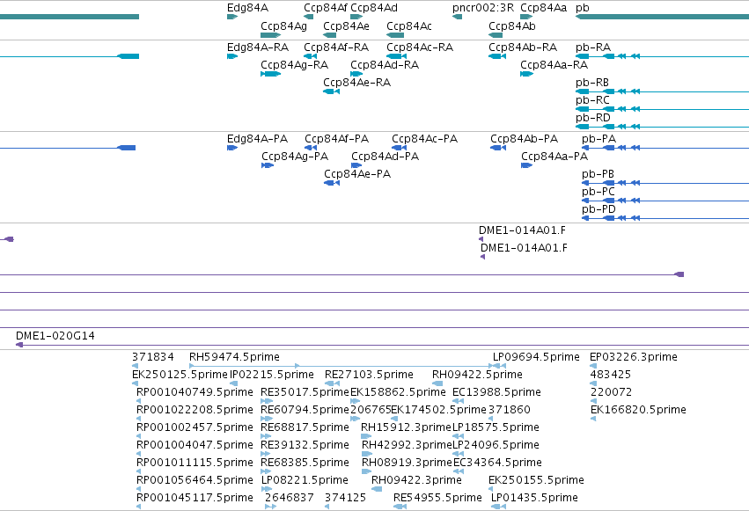Click the Ccp84Ag-PA protein label

(x=295, y=157)
